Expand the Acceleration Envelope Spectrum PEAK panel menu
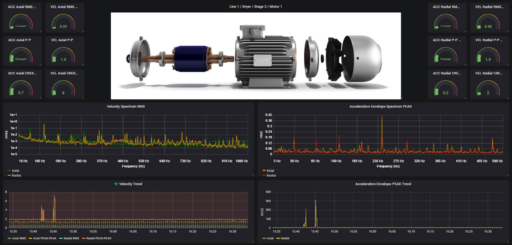 pyautogui.click(x=381, y=106)
